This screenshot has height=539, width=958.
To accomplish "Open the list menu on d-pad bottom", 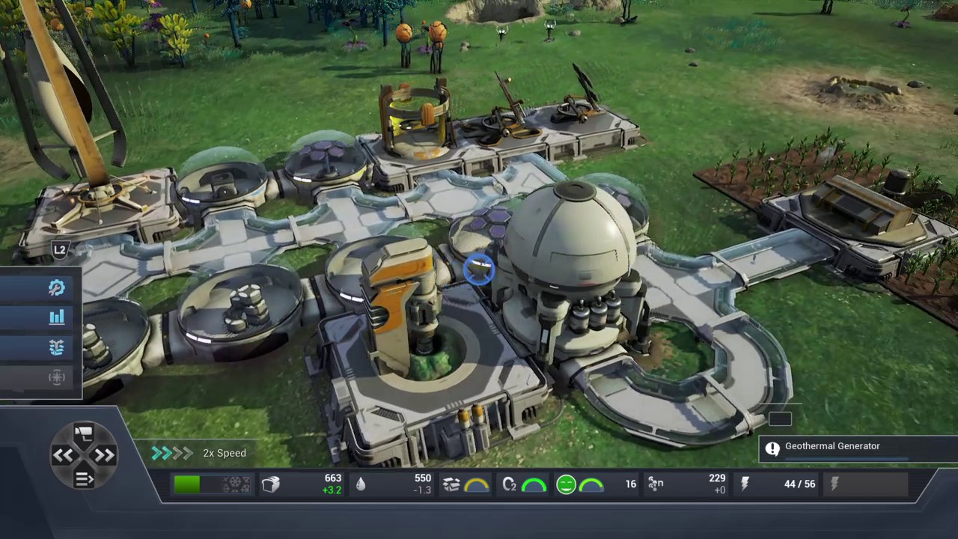I will 83,478.
